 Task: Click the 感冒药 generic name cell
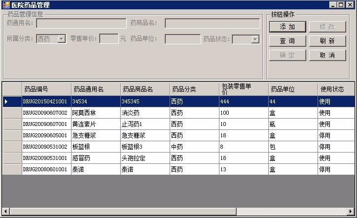point(96,158)
